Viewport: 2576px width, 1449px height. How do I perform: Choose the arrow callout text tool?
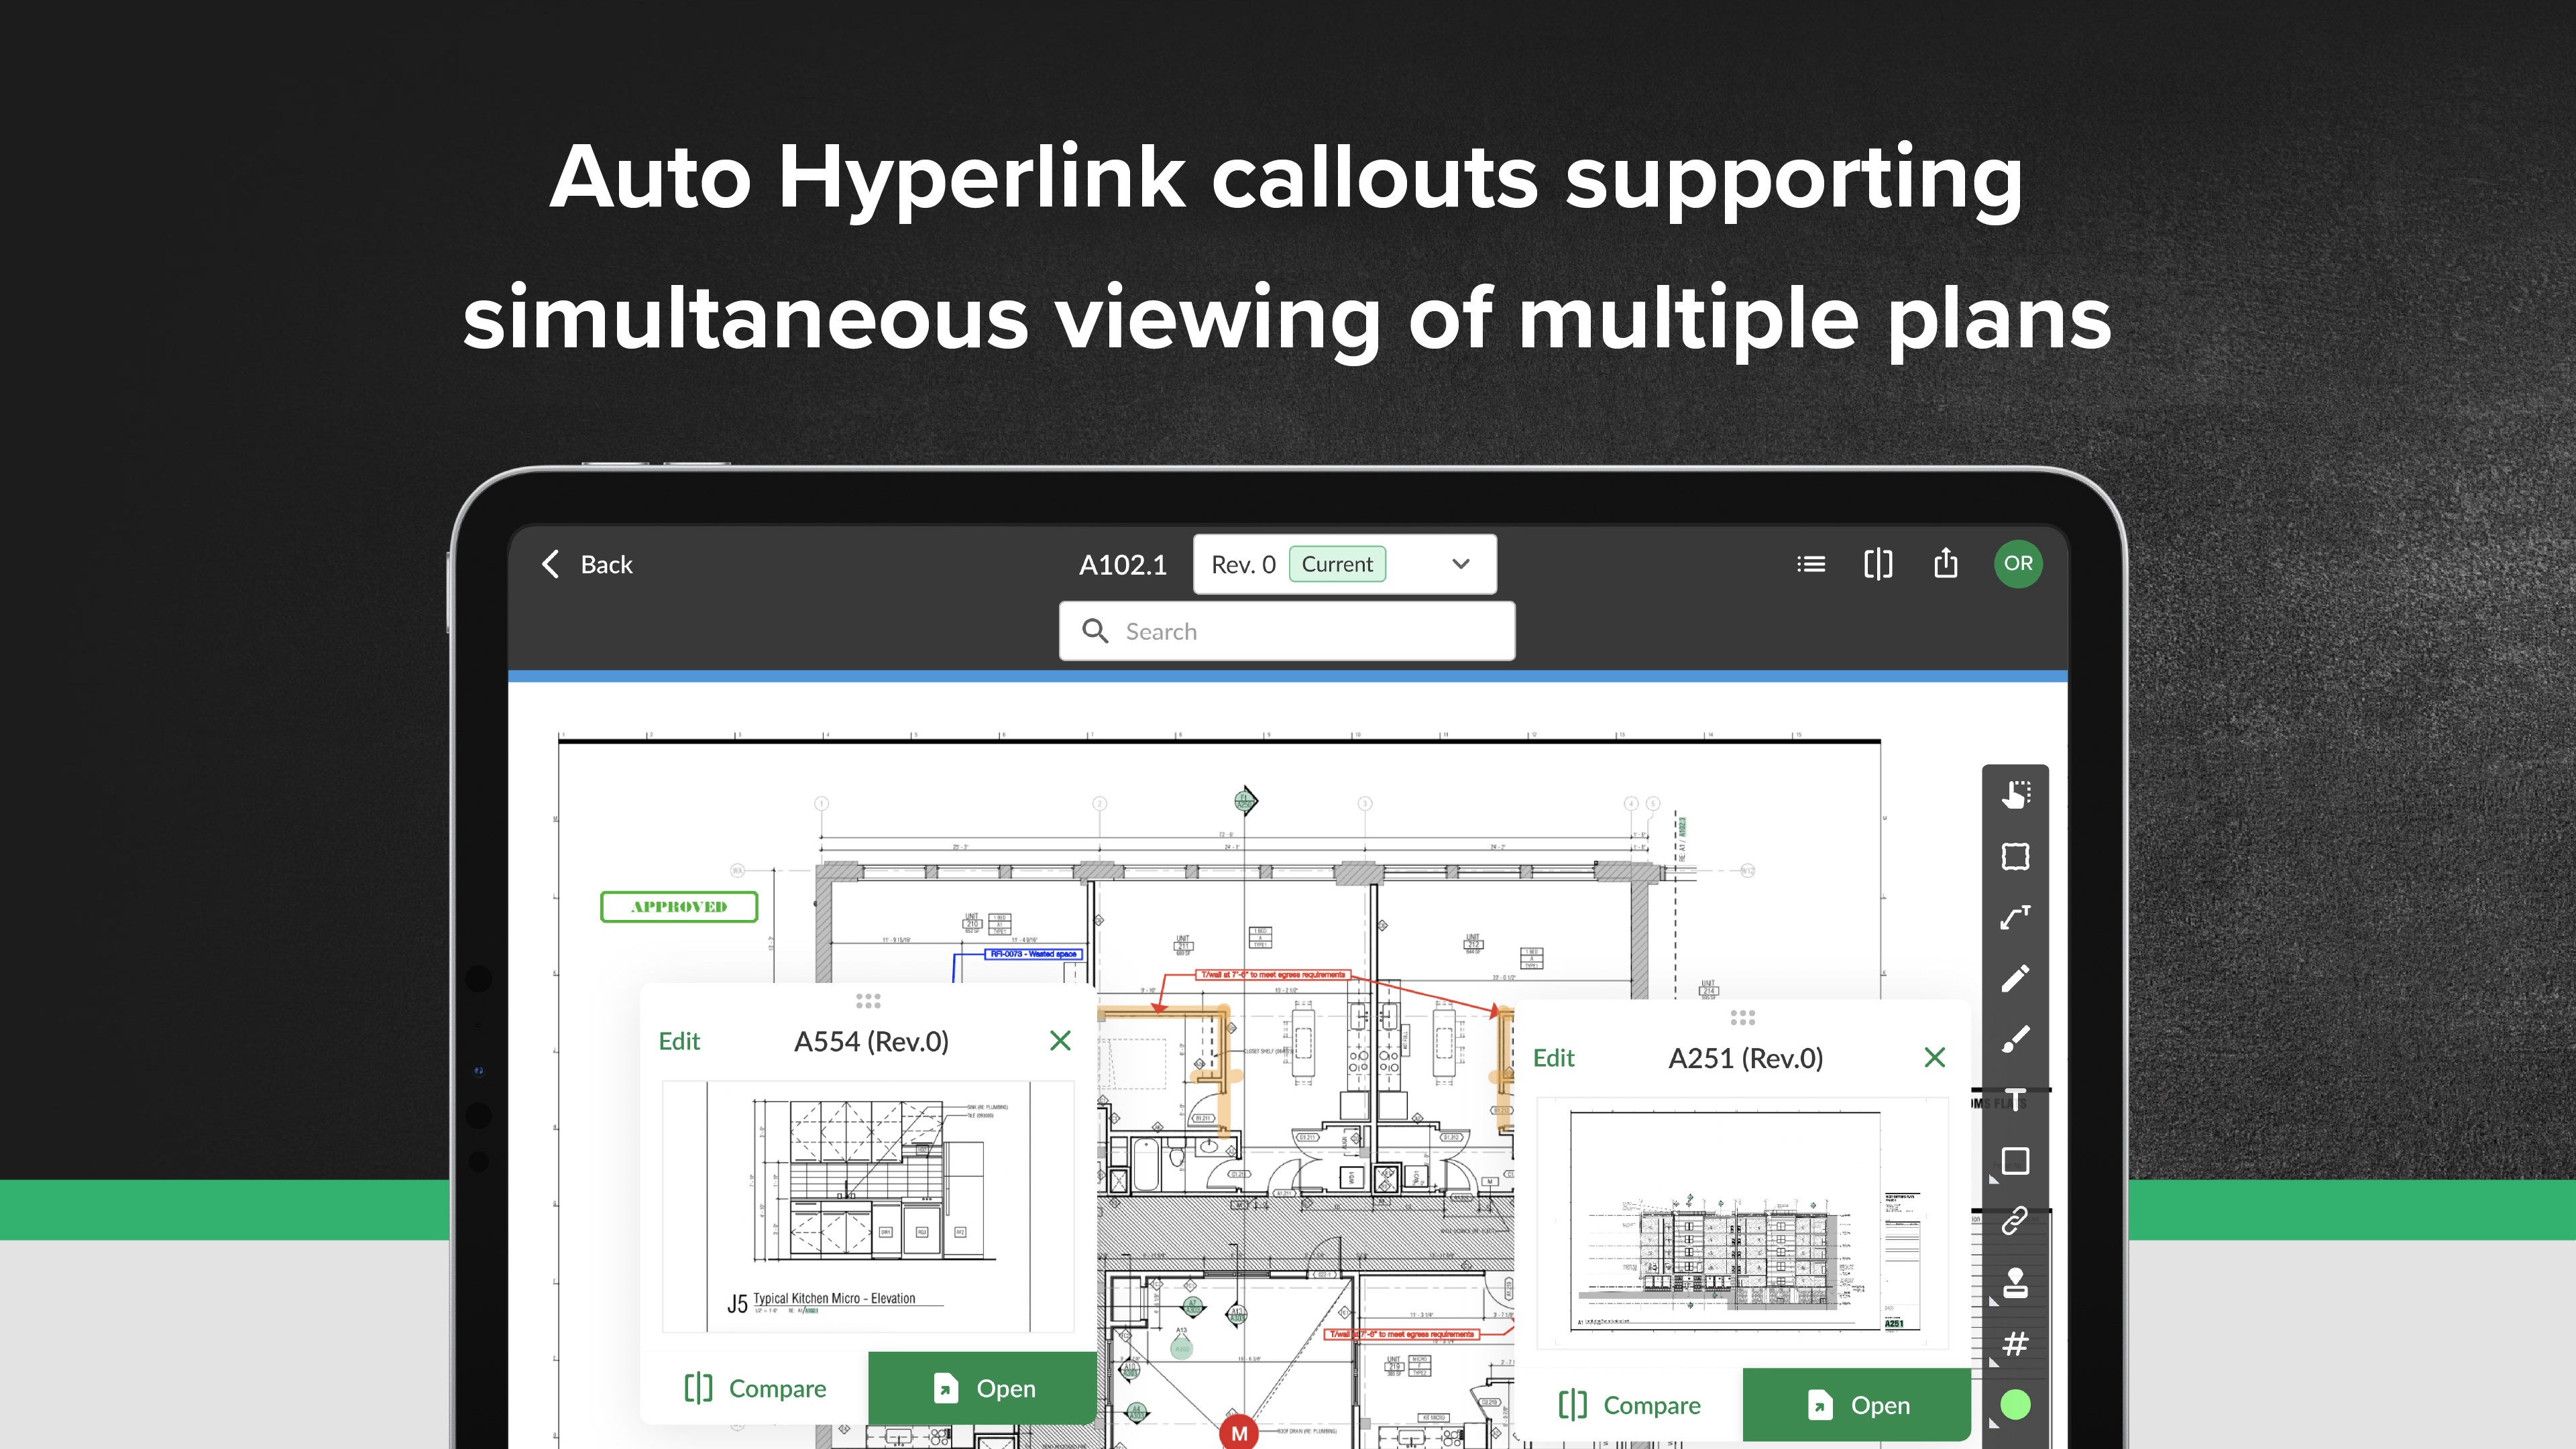tap(2015, 917)
